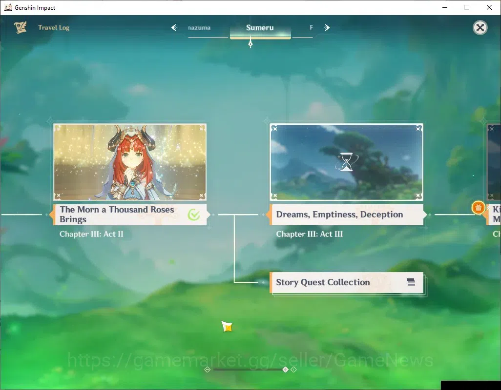Click the Chapter III: Act III label
The width and height of the screenshot is (501, 390).
coord(309,234)
